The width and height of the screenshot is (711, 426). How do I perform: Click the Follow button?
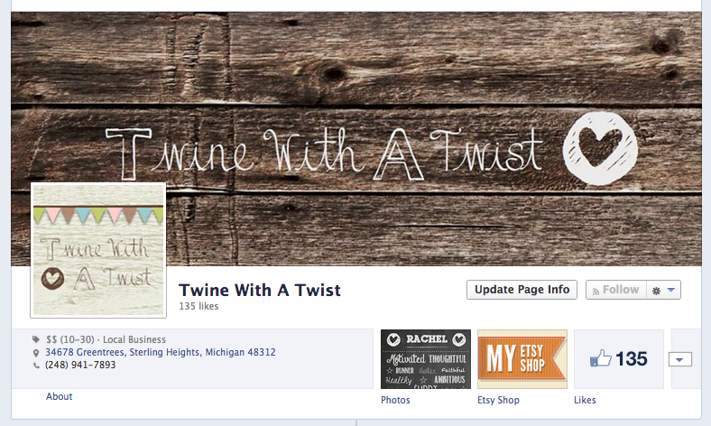(x=615, y=290)
